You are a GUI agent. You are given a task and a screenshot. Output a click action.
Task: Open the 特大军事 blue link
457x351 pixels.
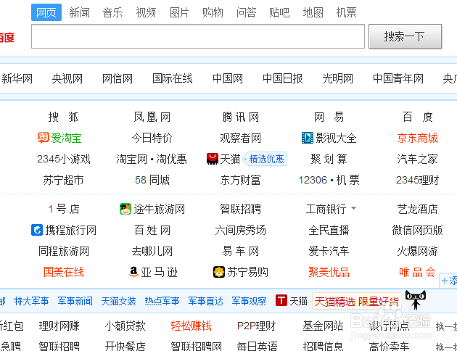click(31, 301)
